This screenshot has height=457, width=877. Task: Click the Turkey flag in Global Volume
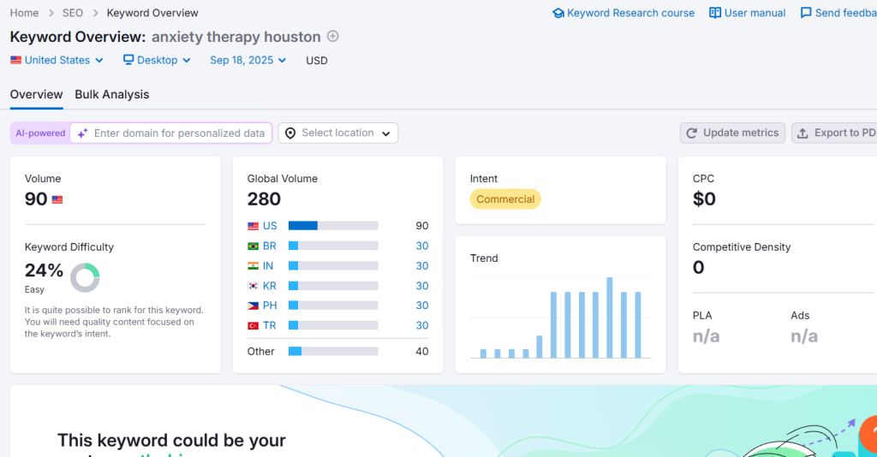coord(254,326)
